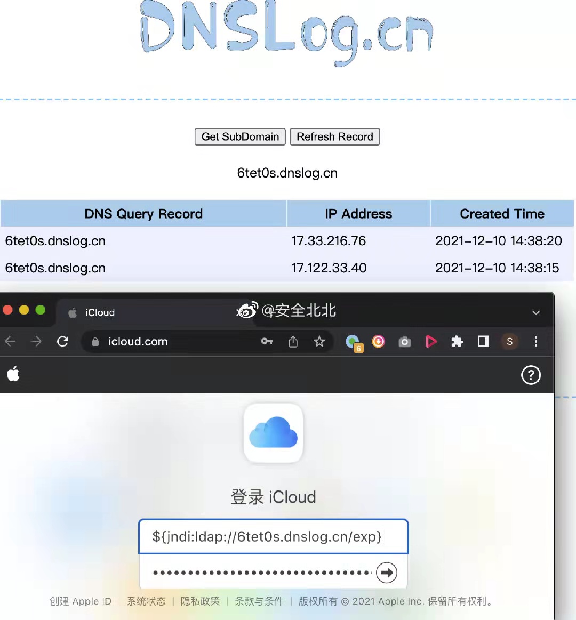Image resolution: width=576 pixels, height=620 pixels.
Task: Open Chrome's three-dot menu
Action: (x=536, y=341)
